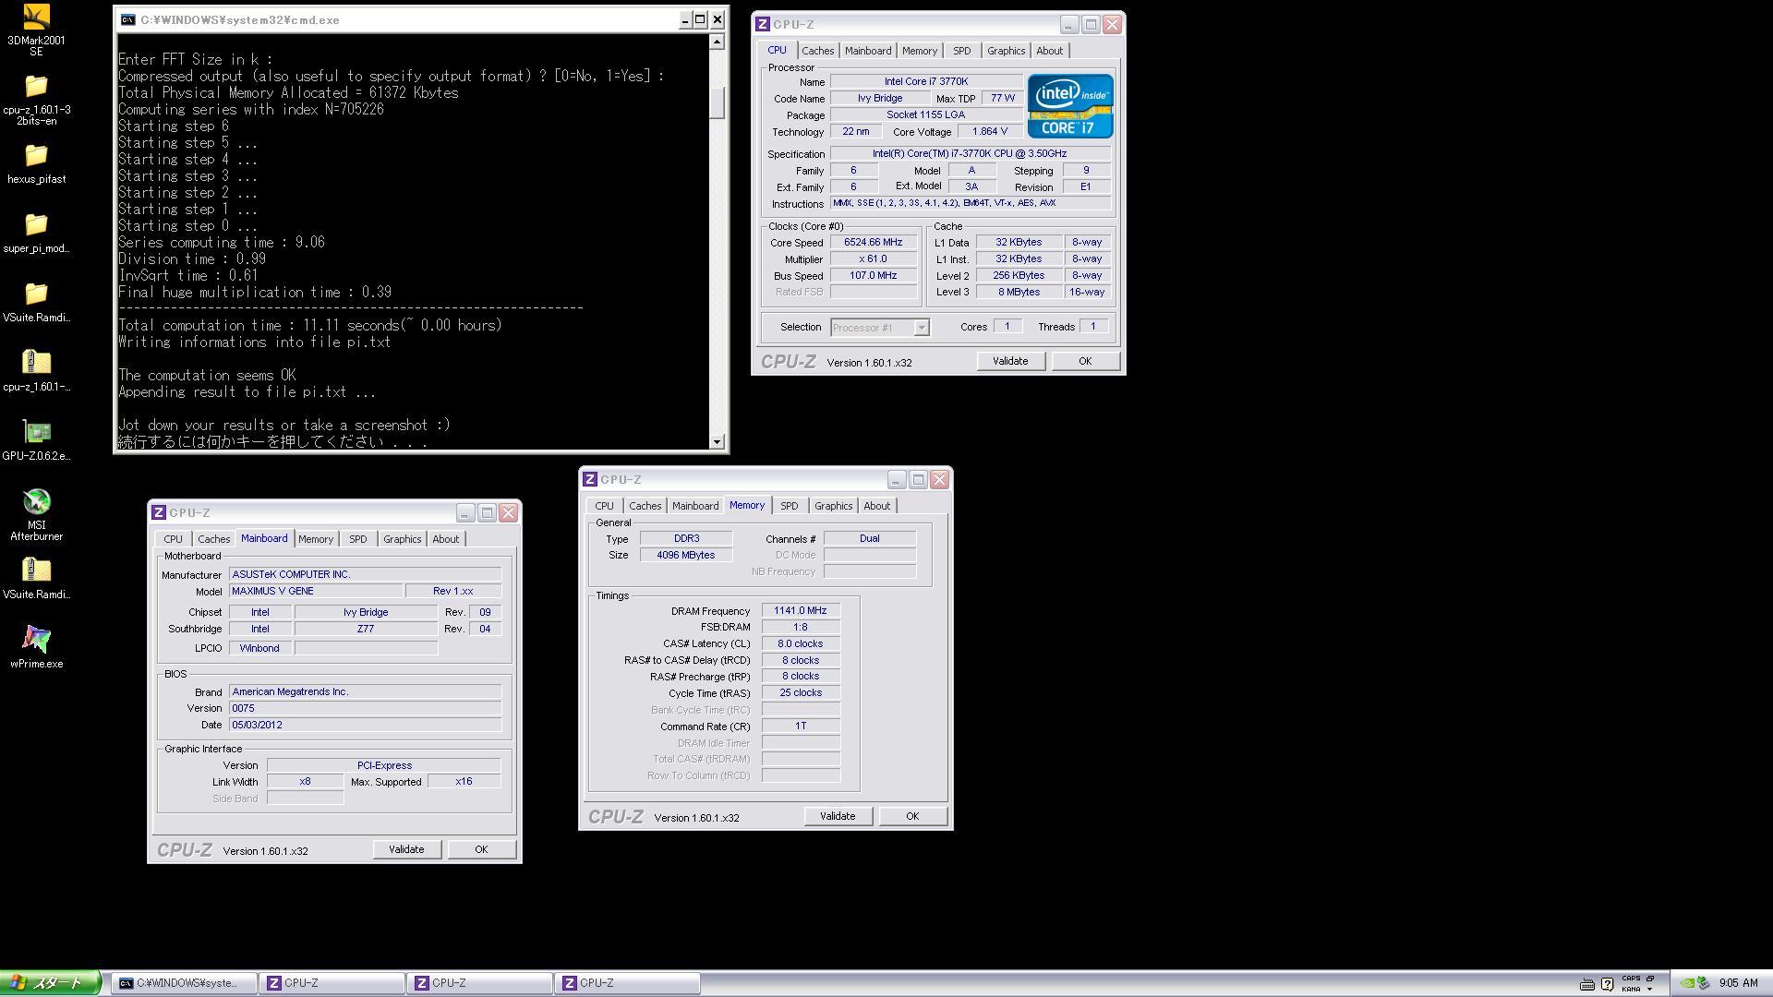Click the 'Total computation time : 11.11 seconds' line
This screenshot has width=1773, height=997.
[x=310, y=325]
